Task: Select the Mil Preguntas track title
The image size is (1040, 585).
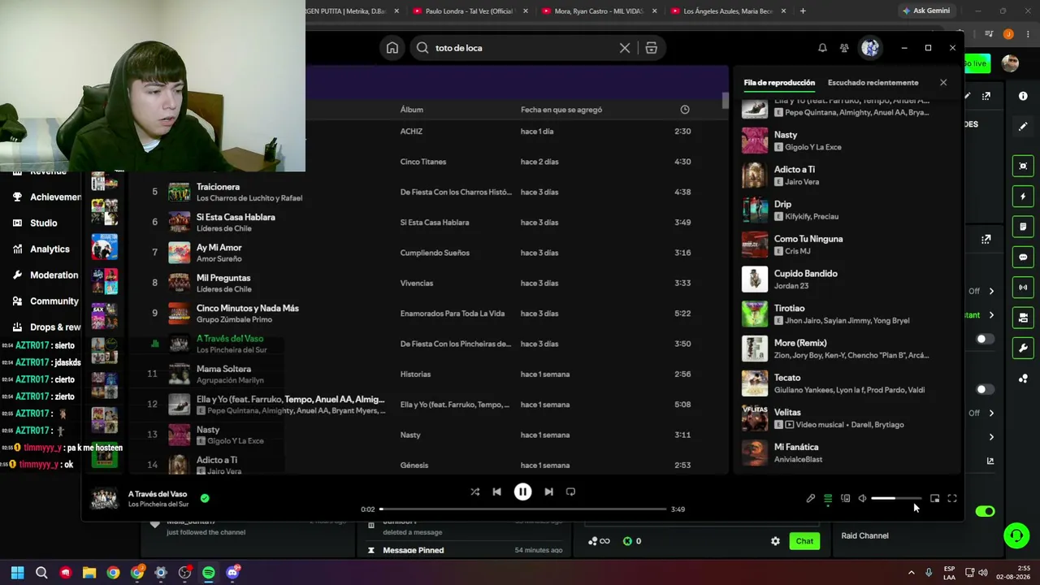Action: 223,278
